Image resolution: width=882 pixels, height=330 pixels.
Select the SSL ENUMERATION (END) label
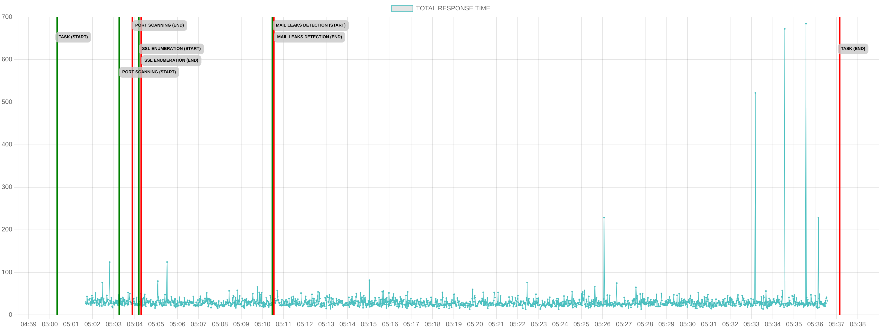coord(171,61)
